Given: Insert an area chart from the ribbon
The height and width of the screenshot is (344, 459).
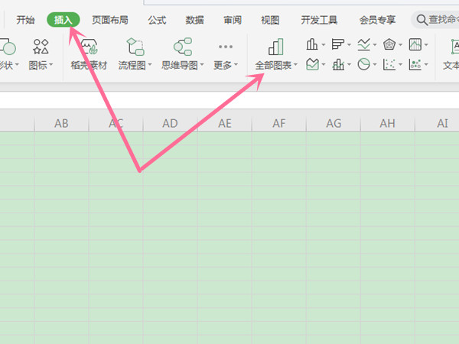Looking at the screenshot, I should [x=312, y=65].
